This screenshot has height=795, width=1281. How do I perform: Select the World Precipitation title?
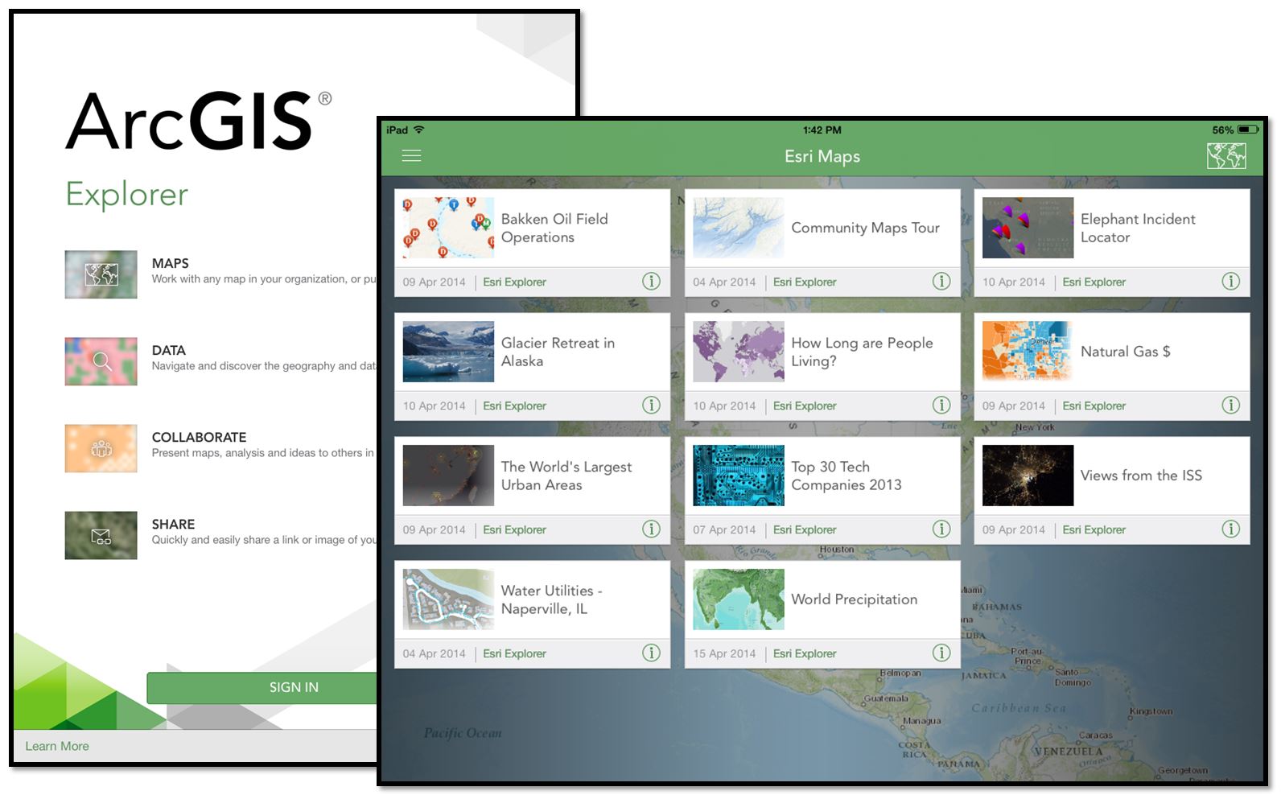pos(855,599)
